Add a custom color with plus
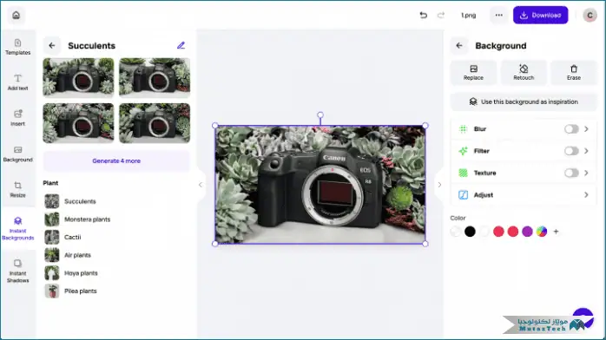The image size is (606, 340). click(x=557, y=232)
